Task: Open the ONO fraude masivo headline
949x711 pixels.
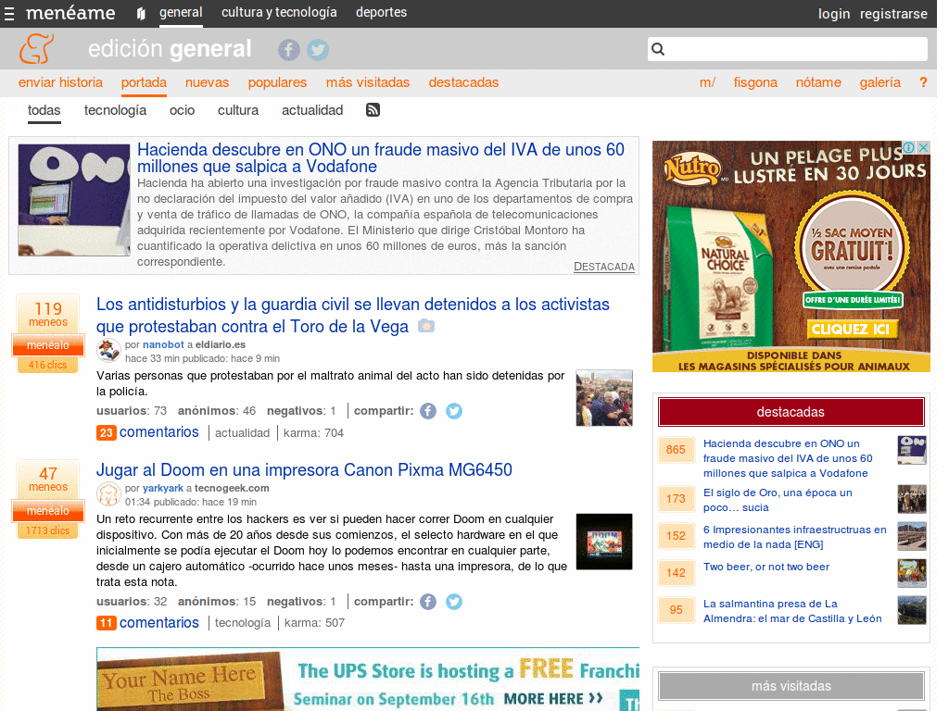Action: [x=381, y=157]
